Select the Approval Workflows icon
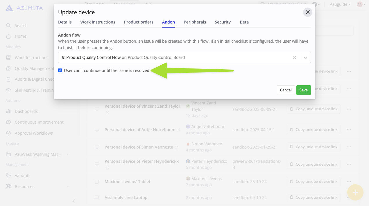Viewport: 369px width, 206px height. 9,133
